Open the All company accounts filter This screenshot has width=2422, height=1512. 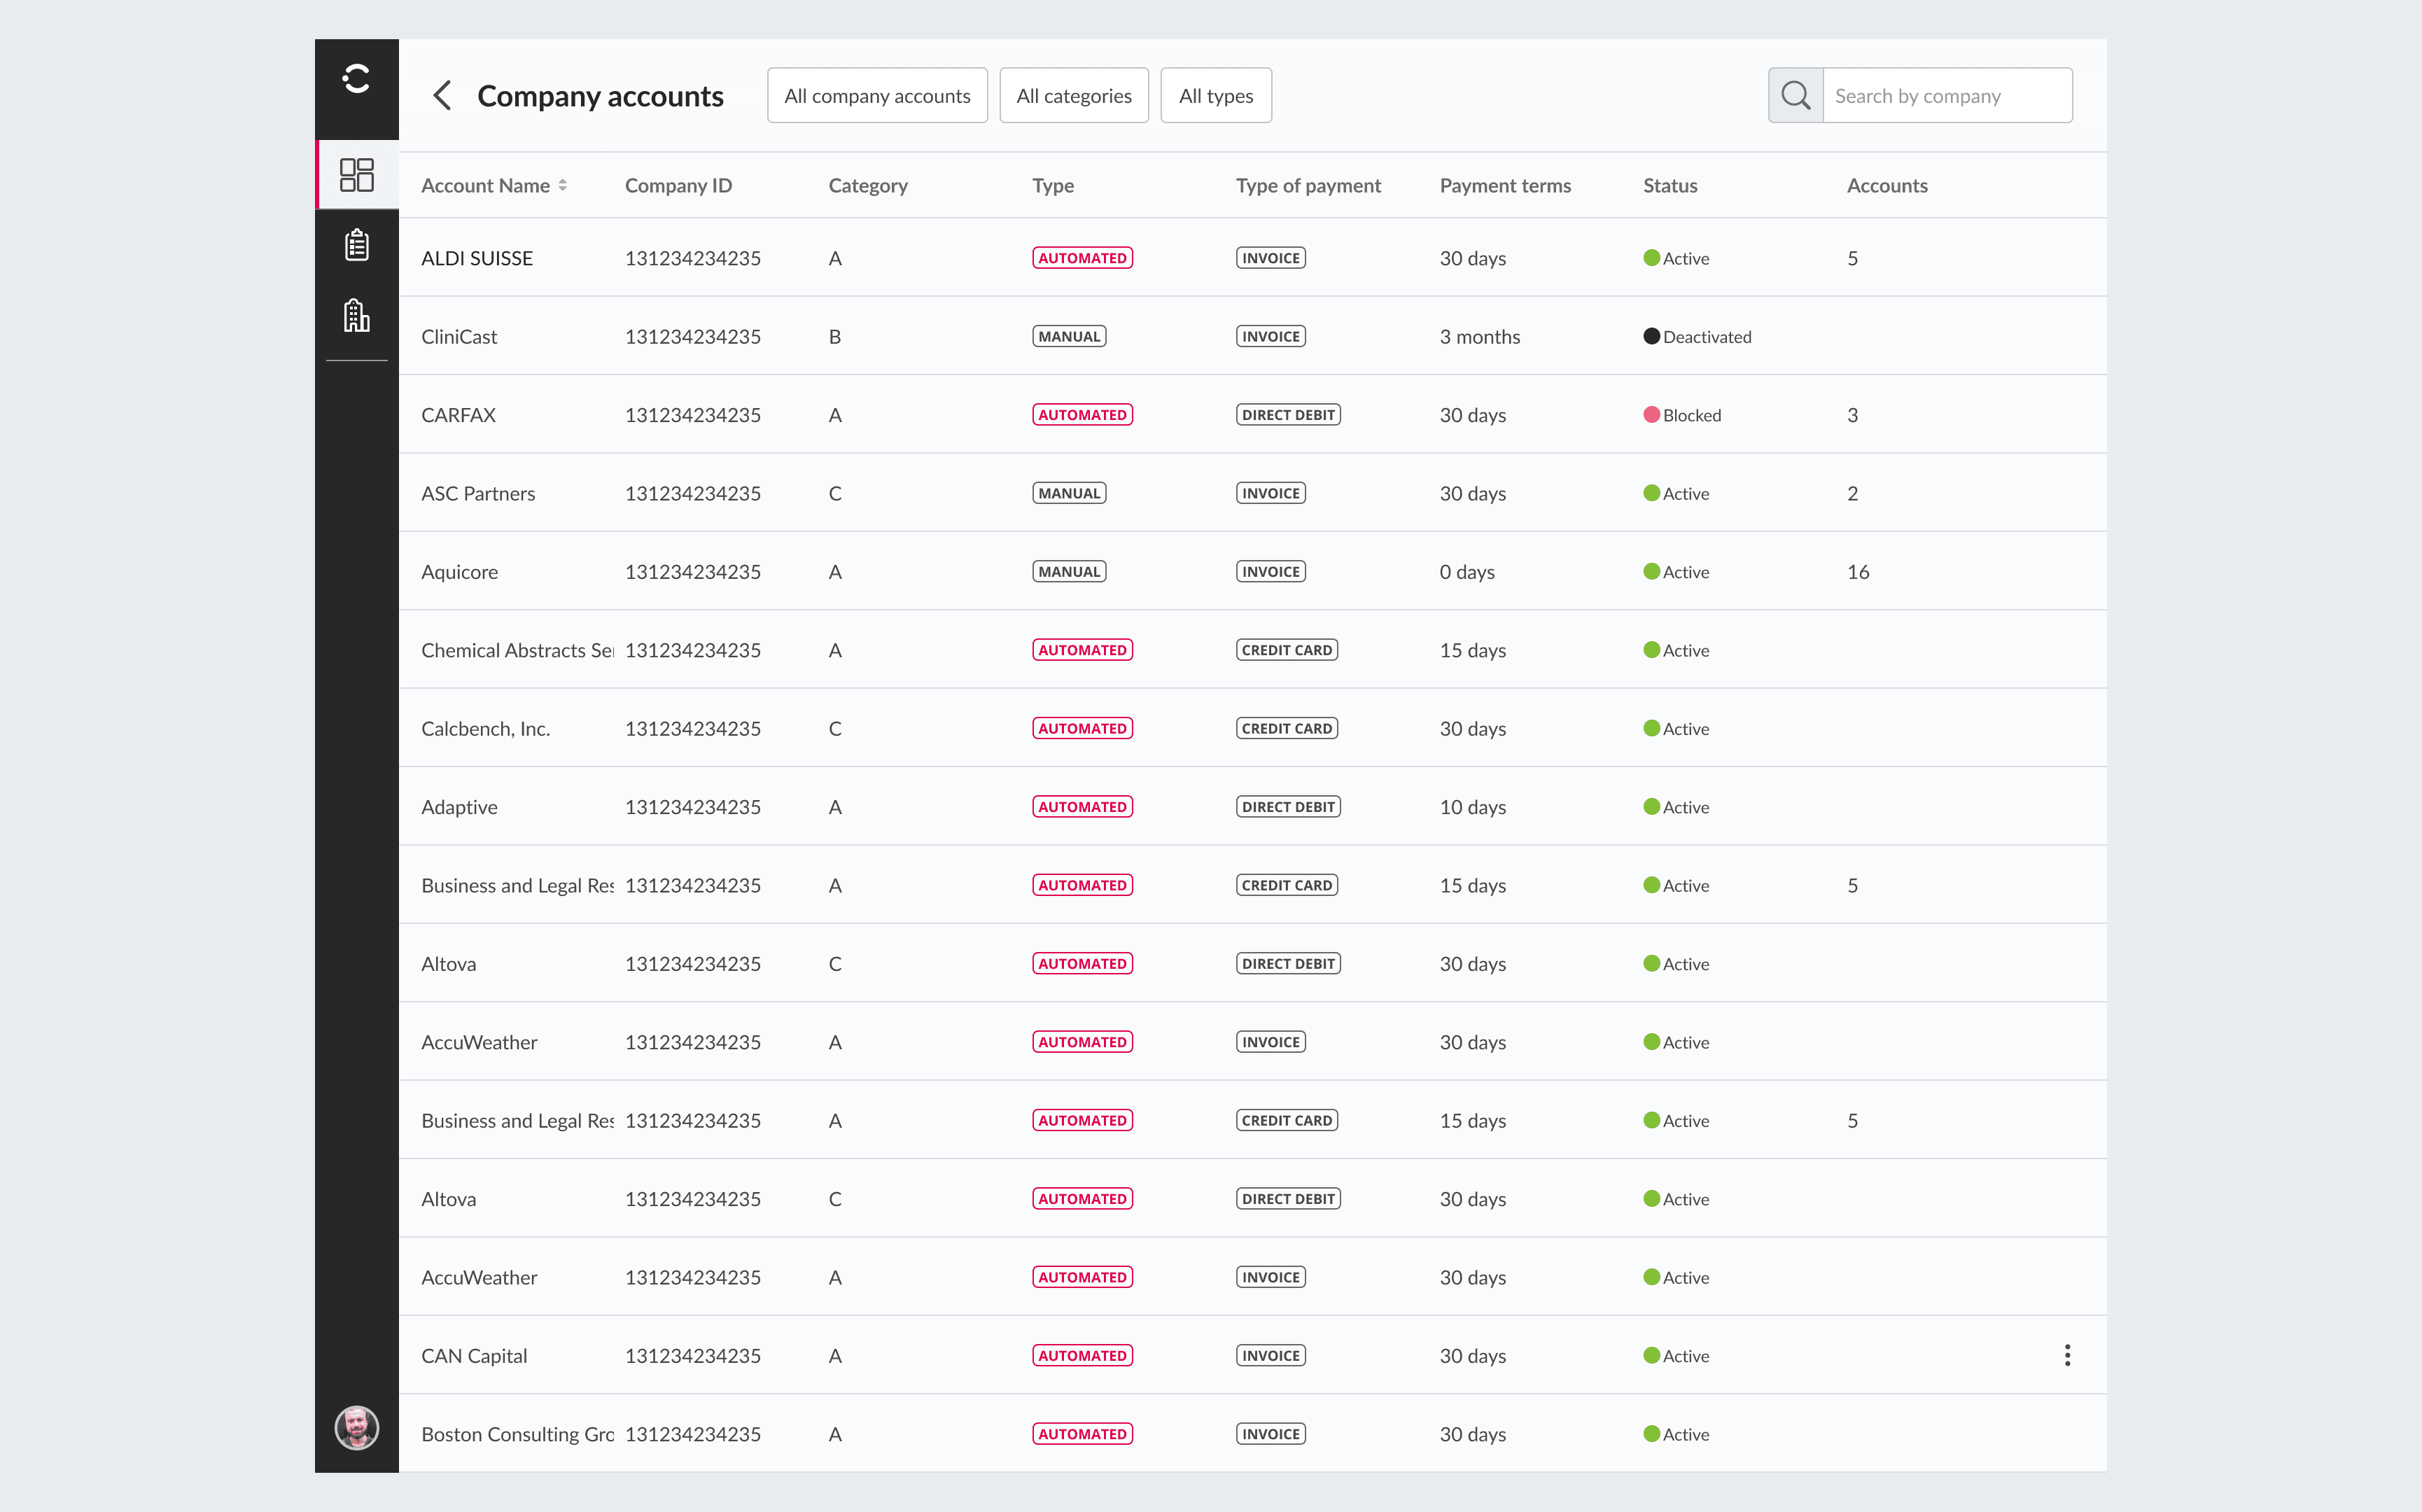[877, 96]
